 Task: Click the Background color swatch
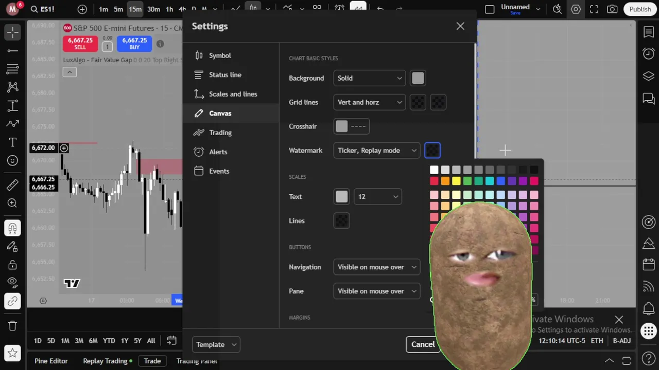point(418,78)
